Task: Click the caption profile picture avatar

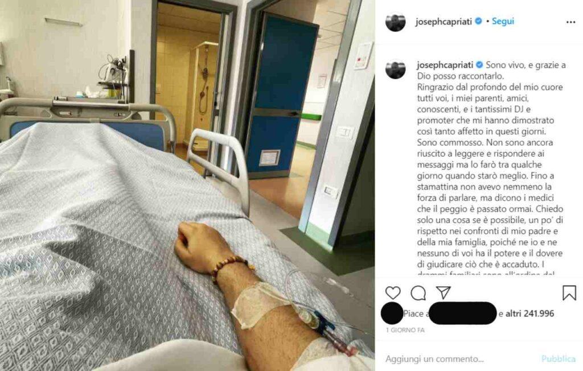Action: coord(395,69)
